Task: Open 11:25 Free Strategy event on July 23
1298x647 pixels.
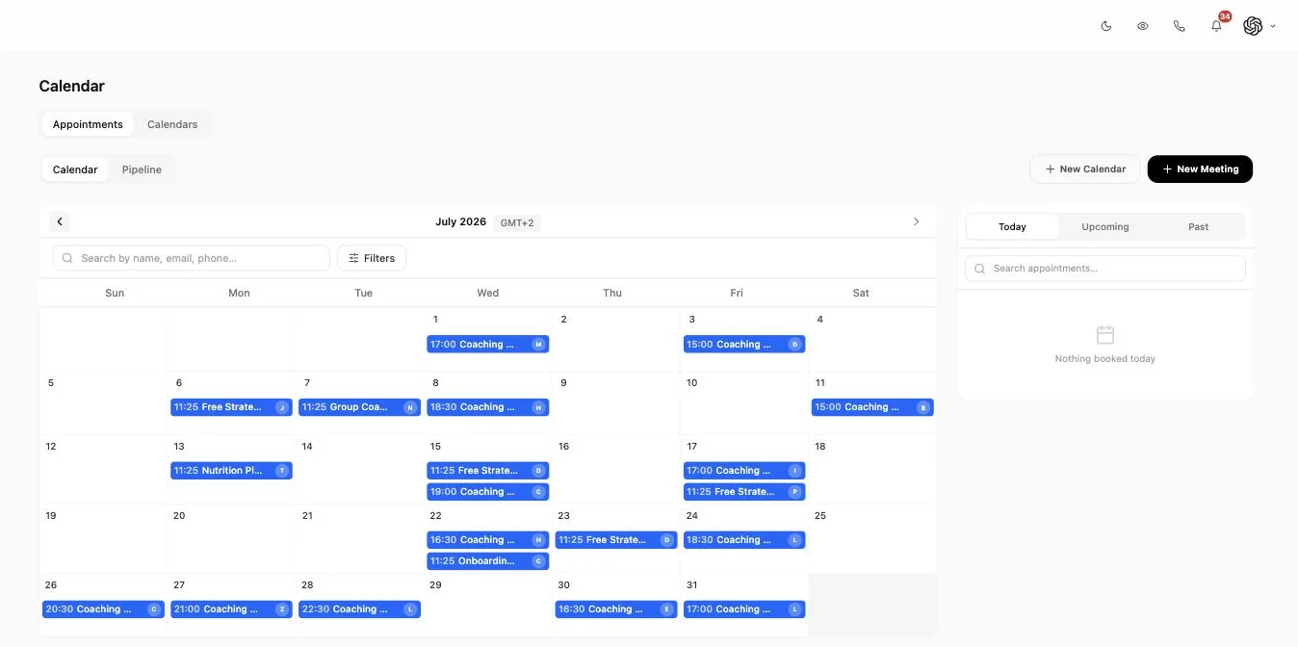Action: (616, 540)
